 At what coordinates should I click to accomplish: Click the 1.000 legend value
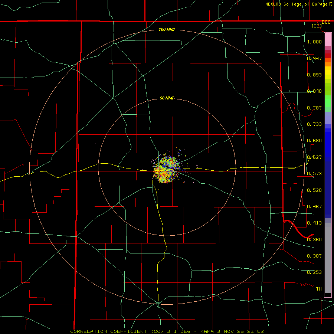coord(314,42)
